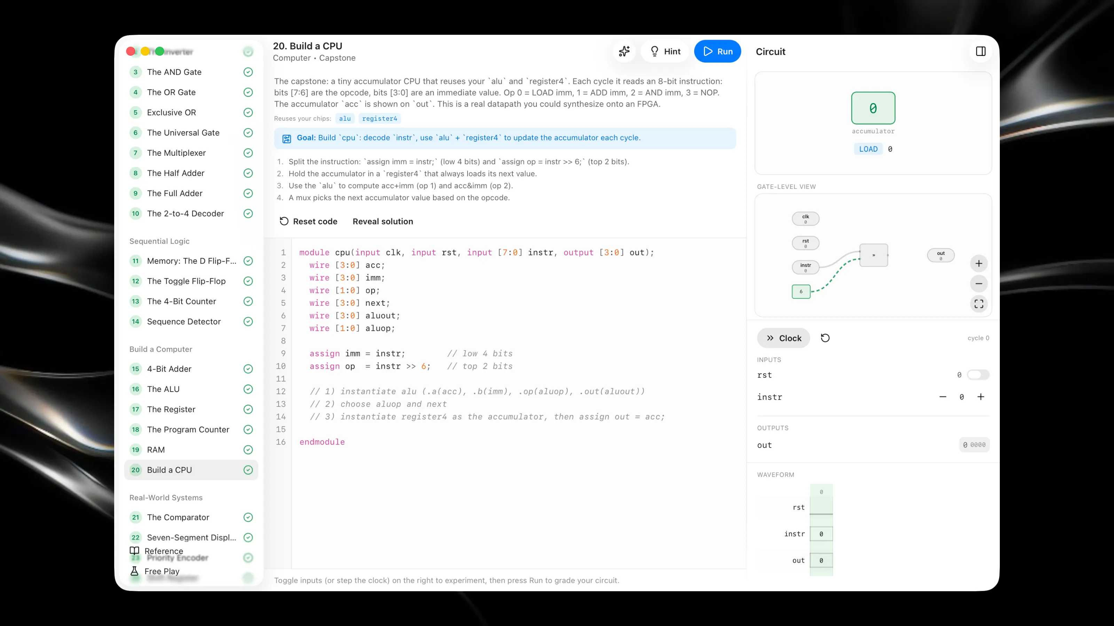Open lesson 6 The Universal Gate
This screenshot has height=626, width=1114.
point(191,133)
